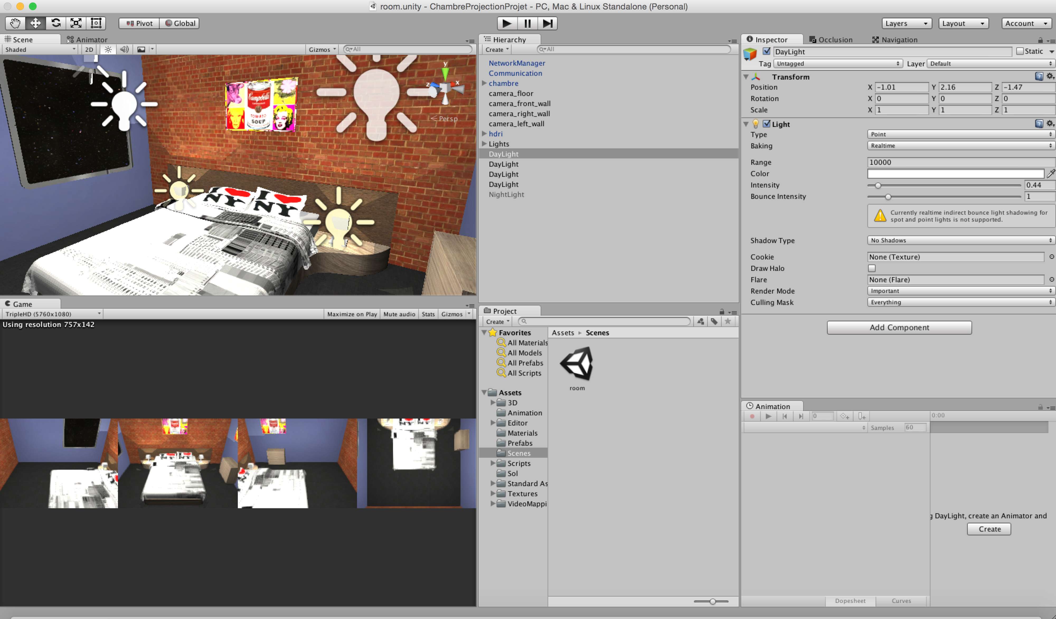Screen dimensions: 1056x619
Task: Expand the chambre hierarchy item
Action: click(x=484, y=83)
